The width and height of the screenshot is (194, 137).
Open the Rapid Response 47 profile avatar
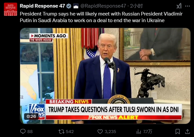tap(11, 9)
